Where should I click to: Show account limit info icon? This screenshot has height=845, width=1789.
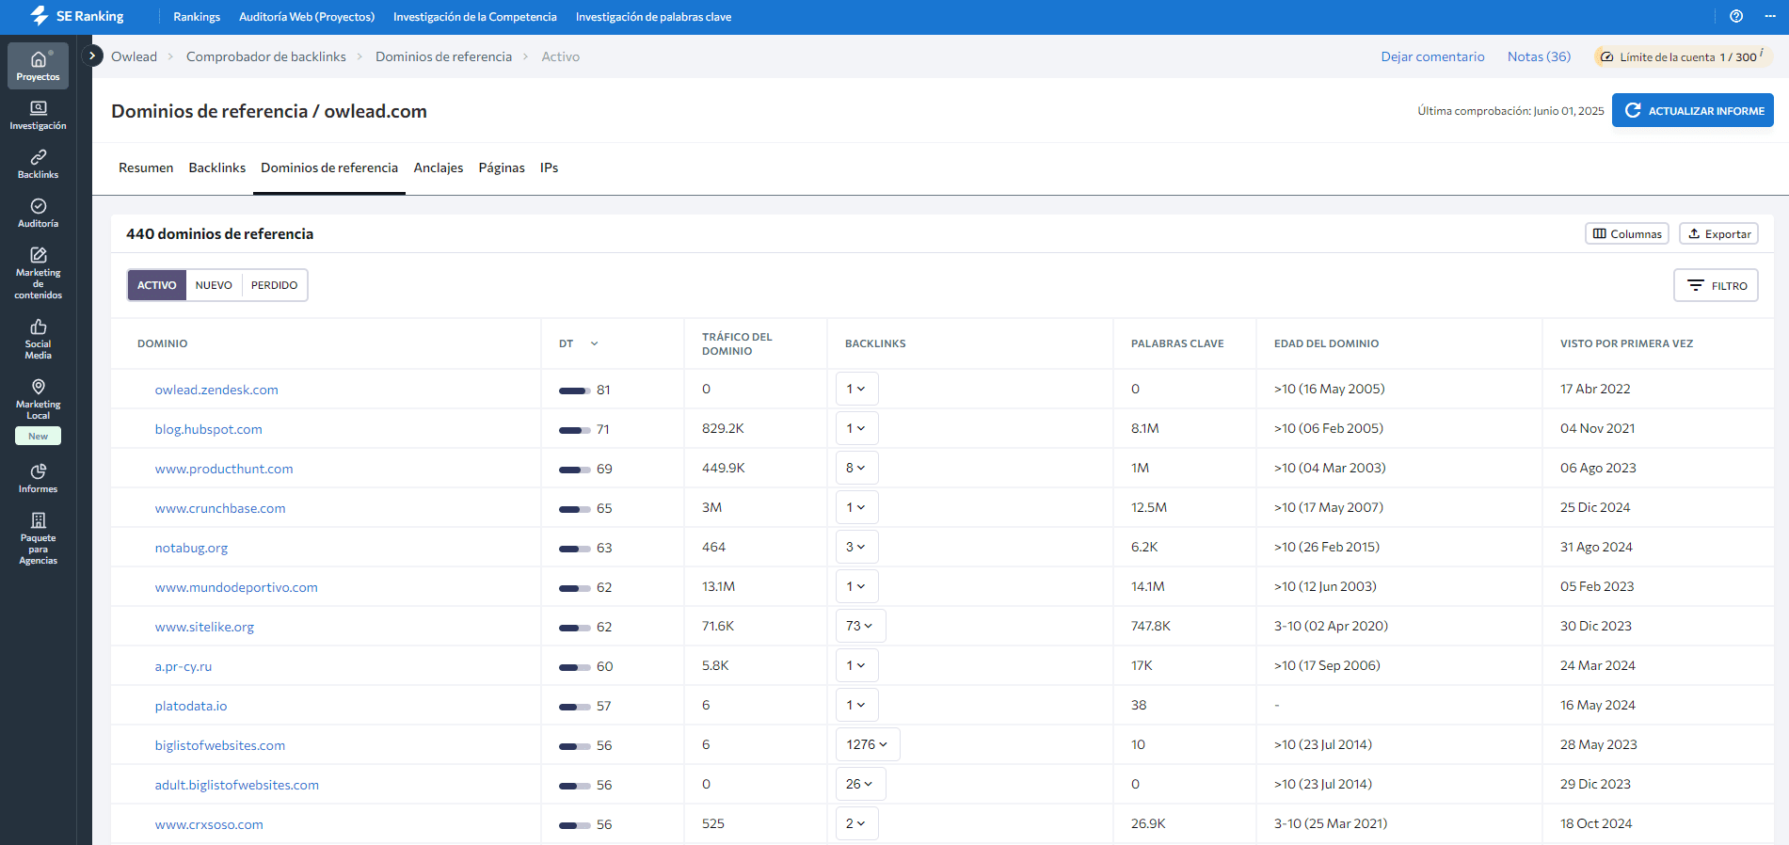point(1762,53)
